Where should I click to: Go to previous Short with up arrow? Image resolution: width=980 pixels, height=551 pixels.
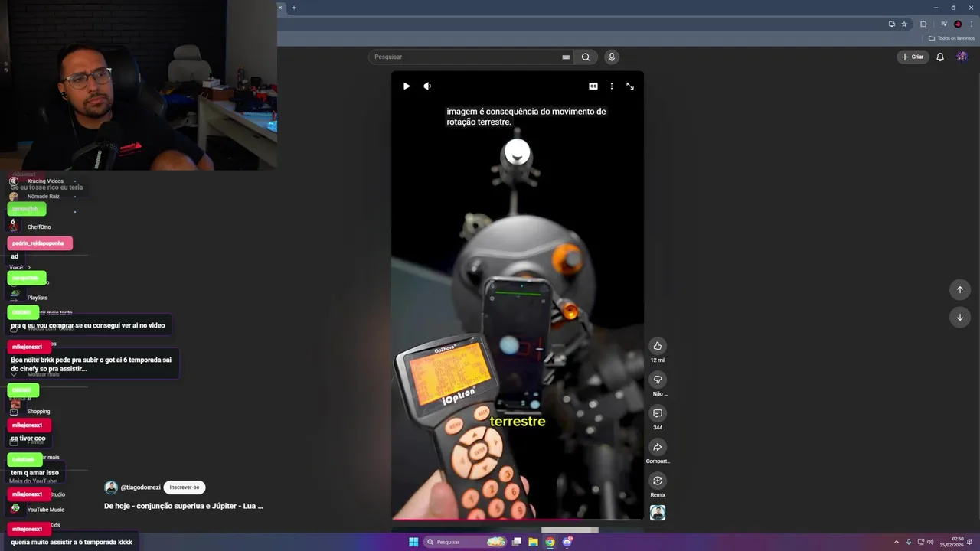pyautogui.click(x=960, y=289)
